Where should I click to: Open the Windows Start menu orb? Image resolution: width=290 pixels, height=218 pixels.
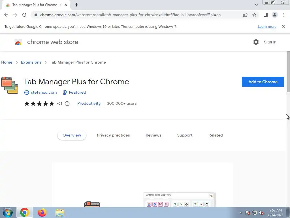point(8,212)
